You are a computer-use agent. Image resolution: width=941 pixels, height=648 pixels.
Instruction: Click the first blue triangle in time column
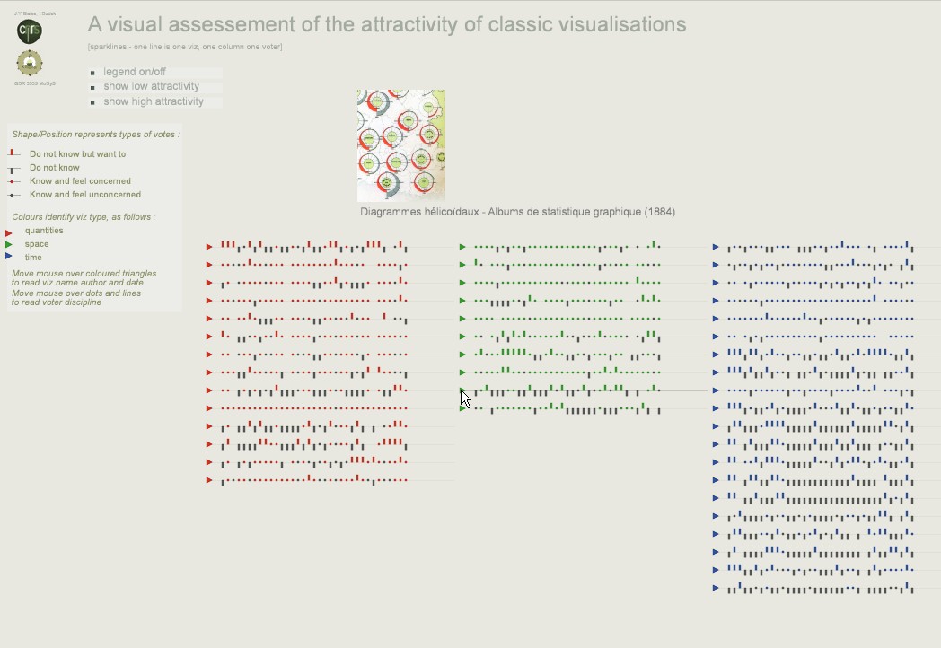pos(716,247)
